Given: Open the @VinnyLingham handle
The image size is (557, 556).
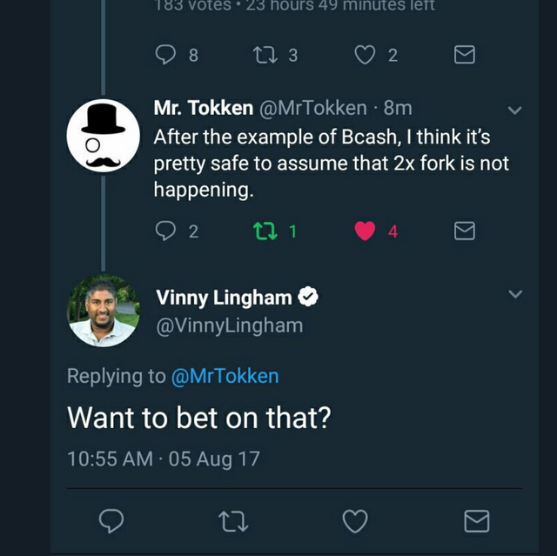Looking at the screenshot, I should [230, 325].
